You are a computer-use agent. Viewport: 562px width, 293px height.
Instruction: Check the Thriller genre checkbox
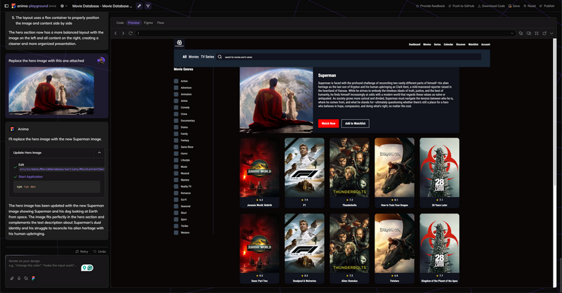[176, 226]
